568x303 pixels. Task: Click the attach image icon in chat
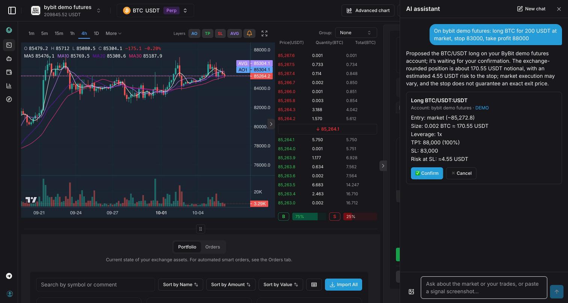[x=411, y=291]
